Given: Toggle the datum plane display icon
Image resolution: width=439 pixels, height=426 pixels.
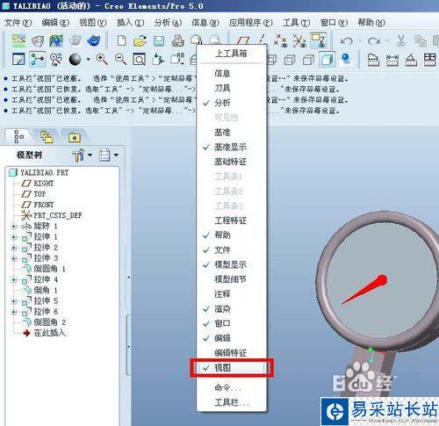Looking at the screenshot, I should point(243,40).
